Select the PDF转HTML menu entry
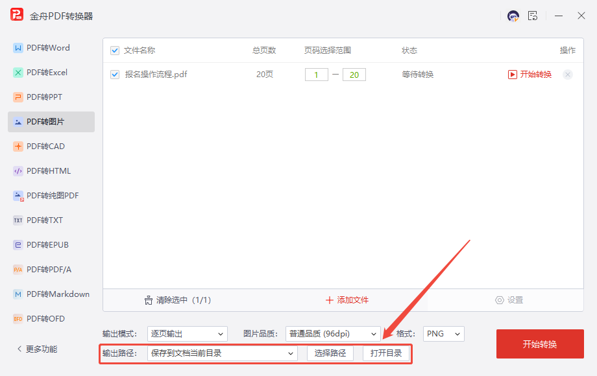 pos(51,171)
